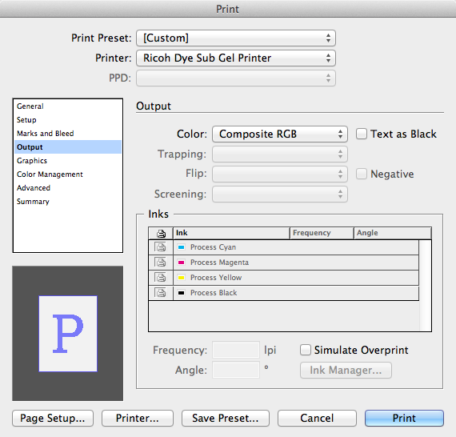
Task: Select the Graphics panel in the list
Action: click(x=32, y=161)
